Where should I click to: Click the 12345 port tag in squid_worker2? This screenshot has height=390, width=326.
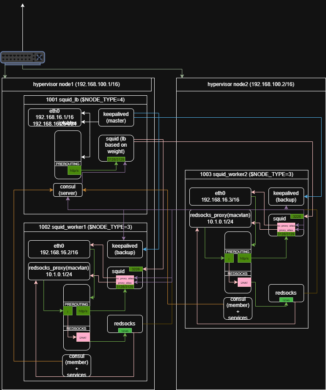pos(286,300)
